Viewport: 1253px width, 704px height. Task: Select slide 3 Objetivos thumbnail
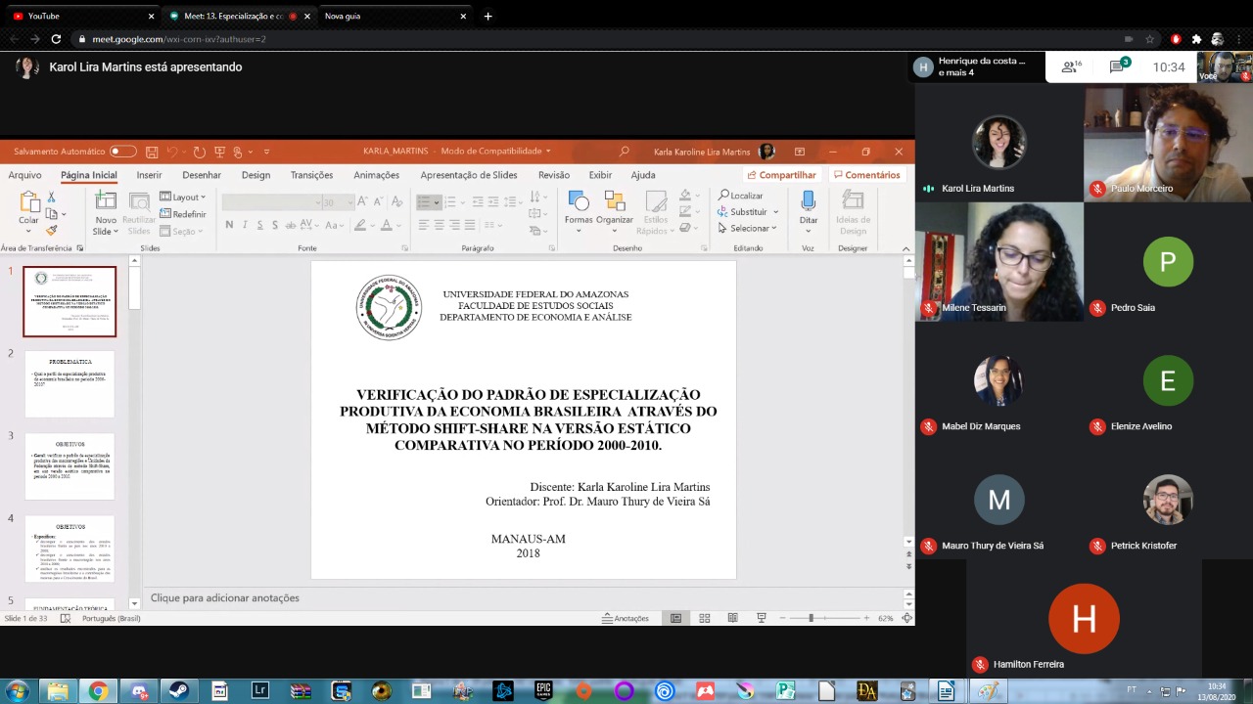[70, 466]
